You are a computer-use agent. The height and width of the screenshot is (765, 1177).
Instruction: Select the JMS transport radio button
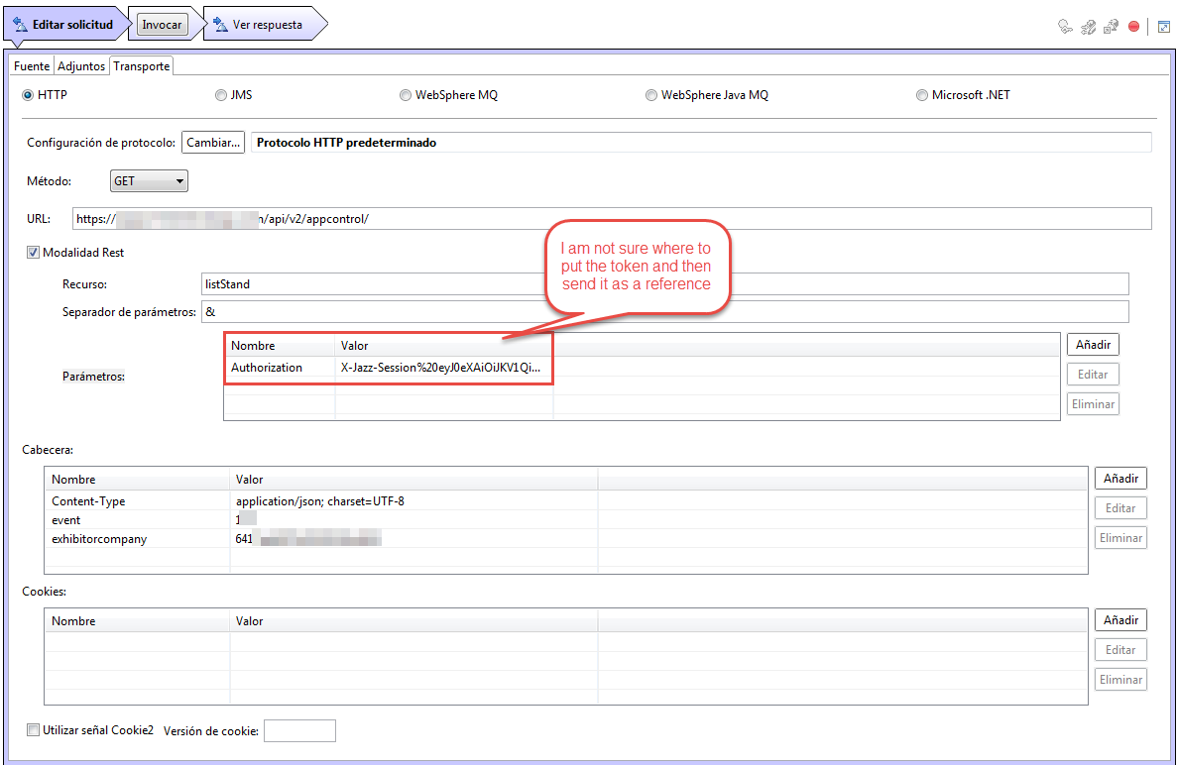point(220,94)
